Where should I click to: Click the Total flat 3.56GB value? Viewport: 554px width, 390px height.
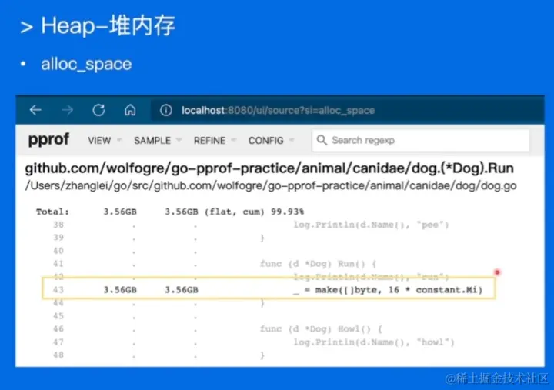click(x=120, y=212)
